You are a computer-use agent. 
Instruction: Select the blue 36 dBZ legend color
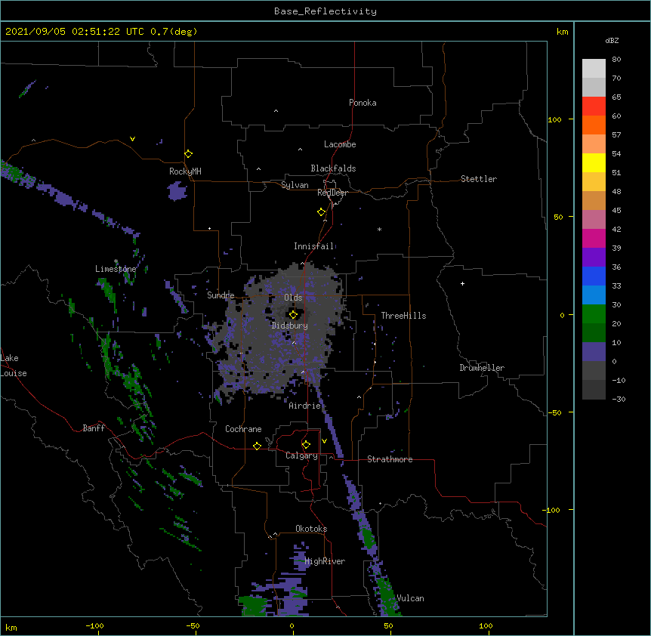click(x=594, y=276)
